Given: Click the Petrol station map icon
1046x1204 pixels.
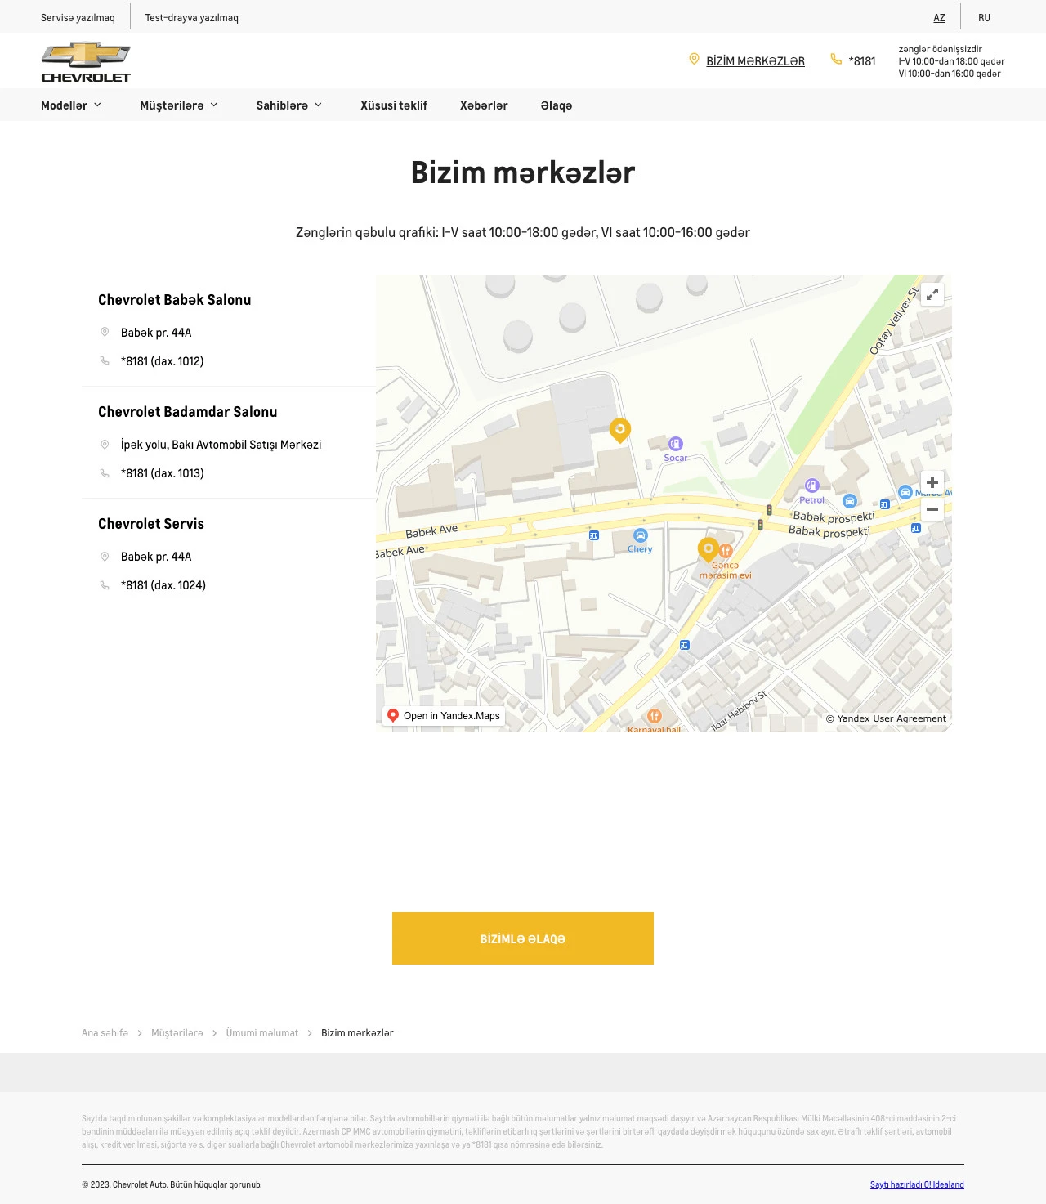Looking at the screenshot, I should coord(811,486).
